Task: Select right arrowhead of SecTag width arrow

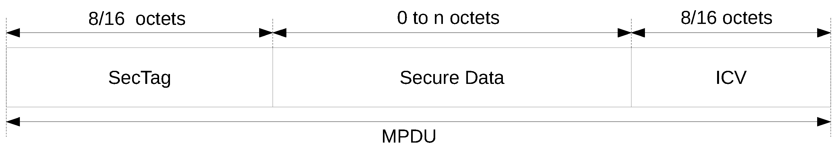Action: [266, 33]
